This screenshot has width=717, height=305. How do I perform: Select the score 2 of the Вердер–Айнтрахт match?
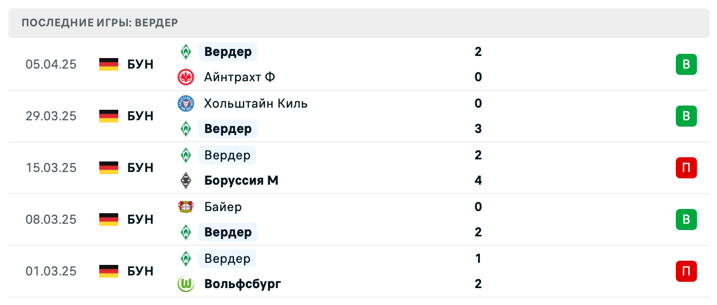478,52
